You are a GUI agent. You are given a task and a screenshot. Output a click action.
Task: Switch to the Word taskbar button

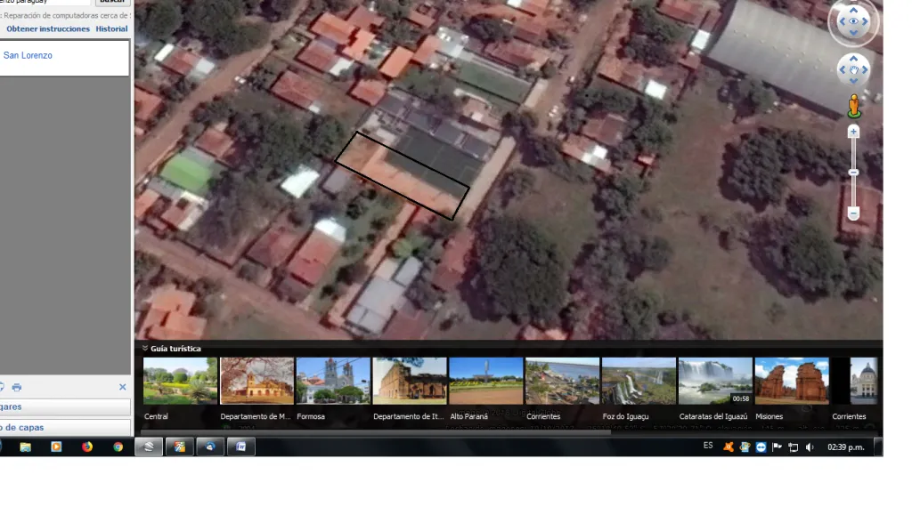(x=240, y=447)
